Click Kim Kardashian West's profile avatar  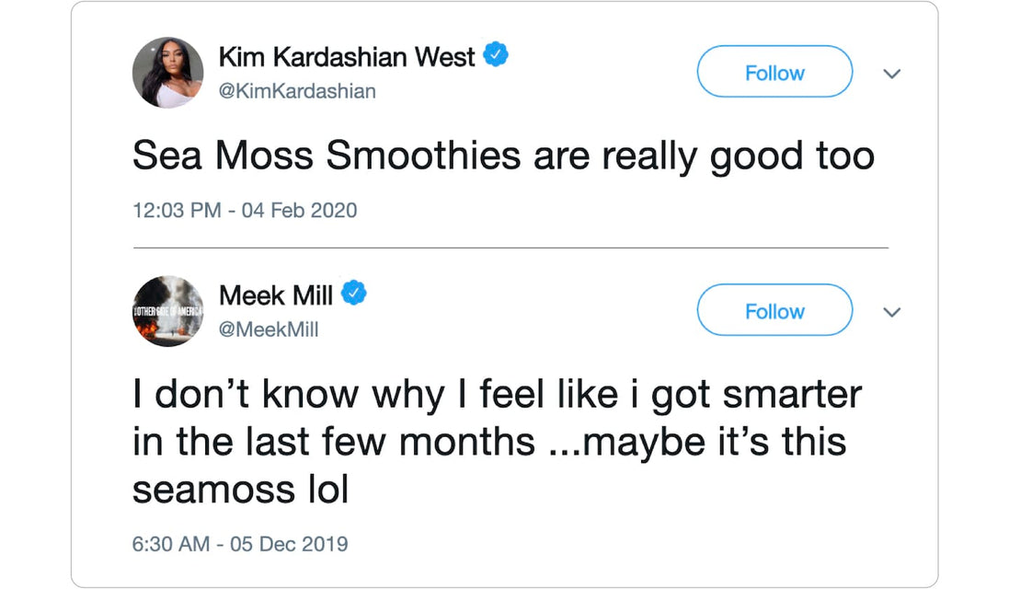click(168, 74)
